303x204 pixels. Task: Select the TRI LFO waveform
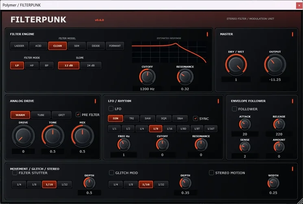(x=132, y=118)
